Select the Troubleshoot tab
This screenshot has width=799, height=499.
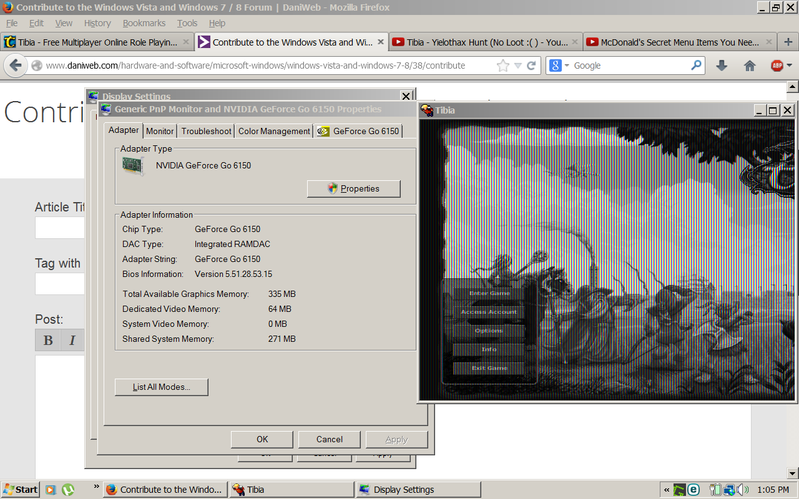[x=206, y=131]
